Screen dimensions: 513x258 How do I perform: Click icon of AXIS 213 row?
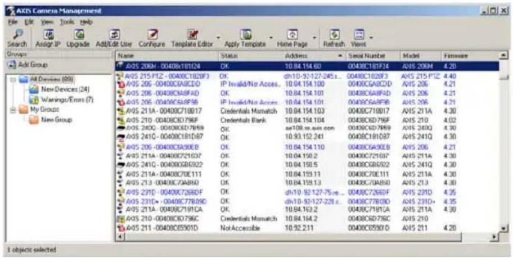click(120, 183)
